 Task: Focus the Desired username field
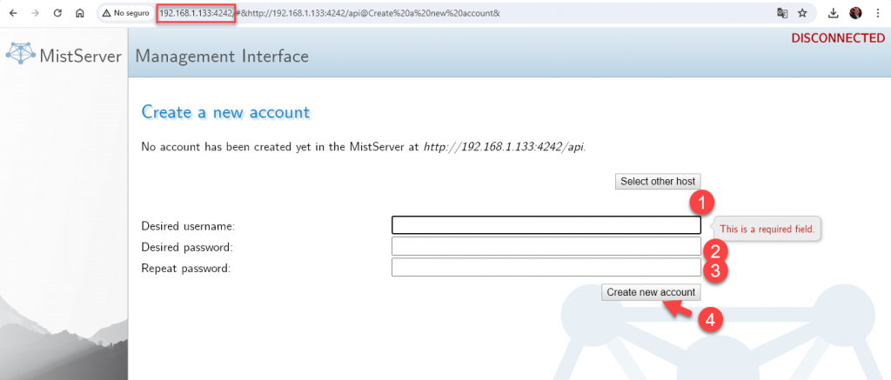click(x=546, y=225)
